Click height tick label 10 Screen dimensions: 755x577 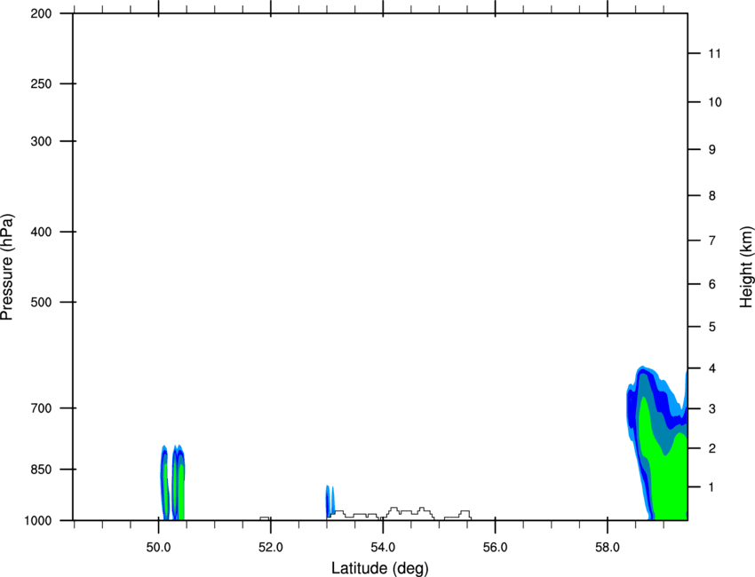coord(715,102)
